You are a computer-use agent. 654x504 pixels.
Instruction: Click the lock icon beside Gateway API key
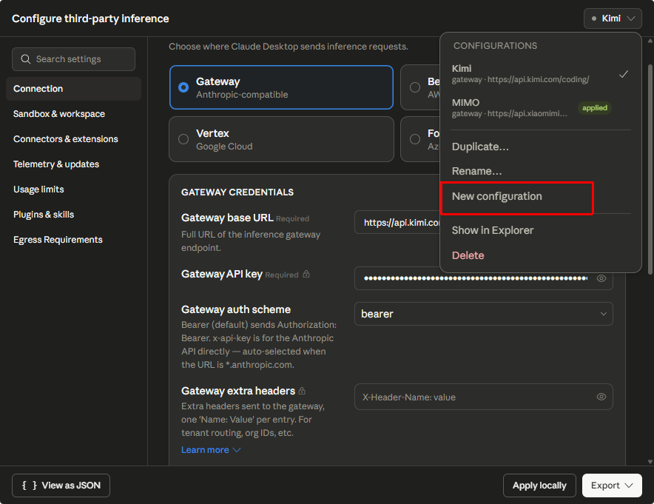pyautogui.click(x=306, y=274)
